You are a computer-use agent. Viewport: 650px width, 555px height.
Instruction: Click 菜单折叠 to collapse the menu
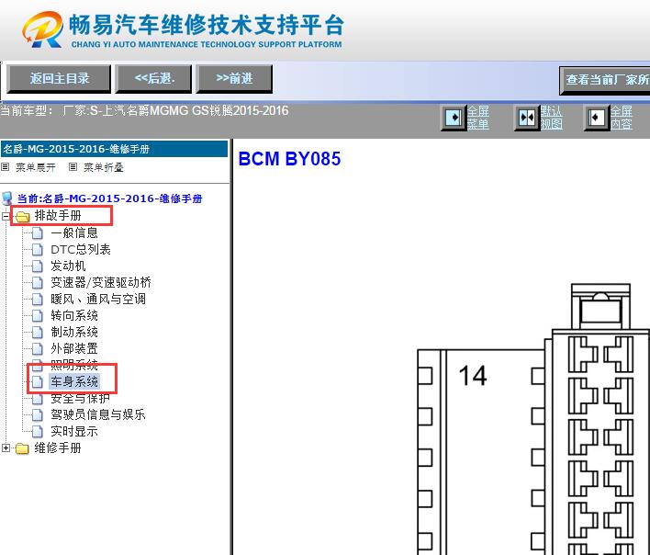104,167
